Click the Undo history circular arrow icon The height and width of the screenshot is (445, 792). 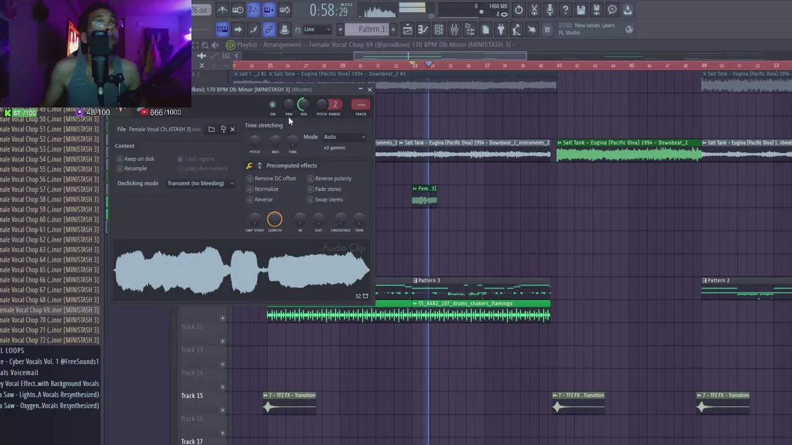click(519, 10)
